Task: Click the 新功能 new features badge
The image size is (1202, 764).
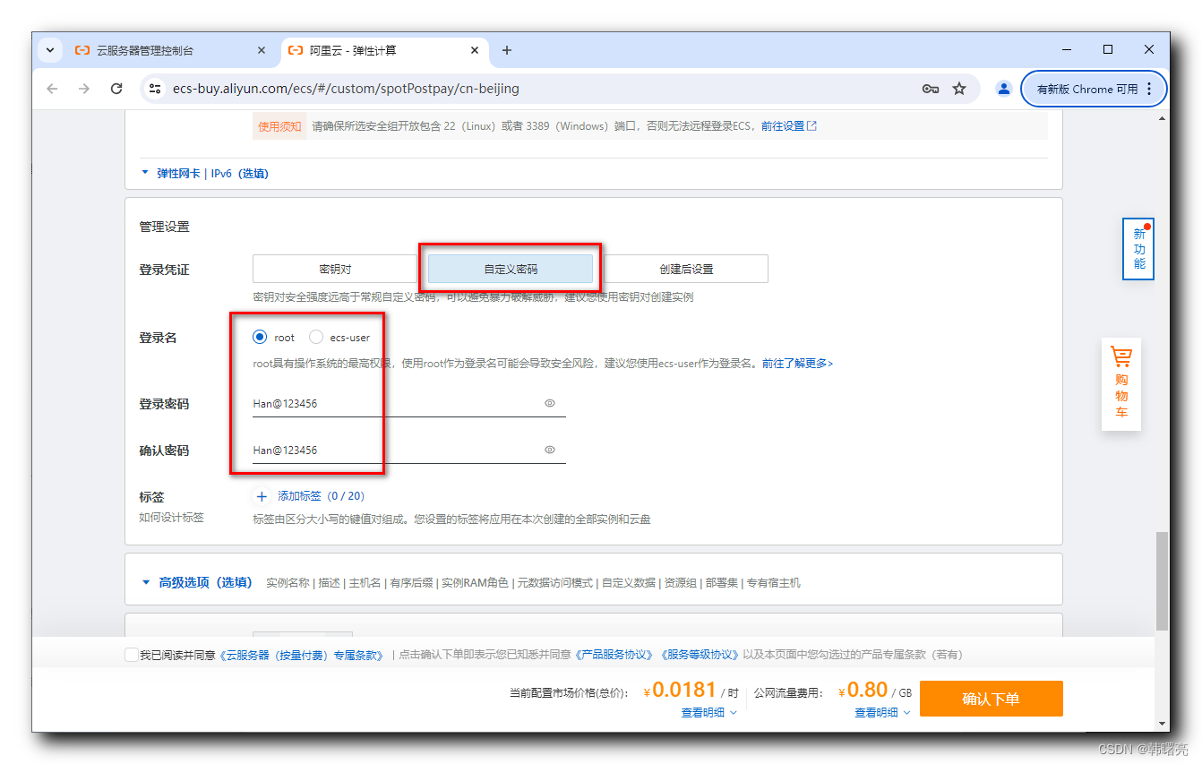Action: [x=1138, y=249]
